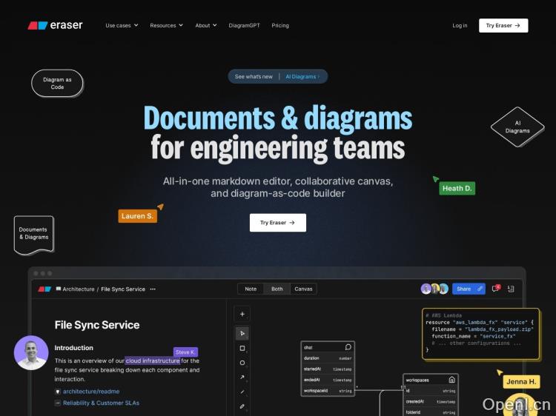
Task: Click the three-dots menu after File Sync Service
Action: click(x=153, y=289)
